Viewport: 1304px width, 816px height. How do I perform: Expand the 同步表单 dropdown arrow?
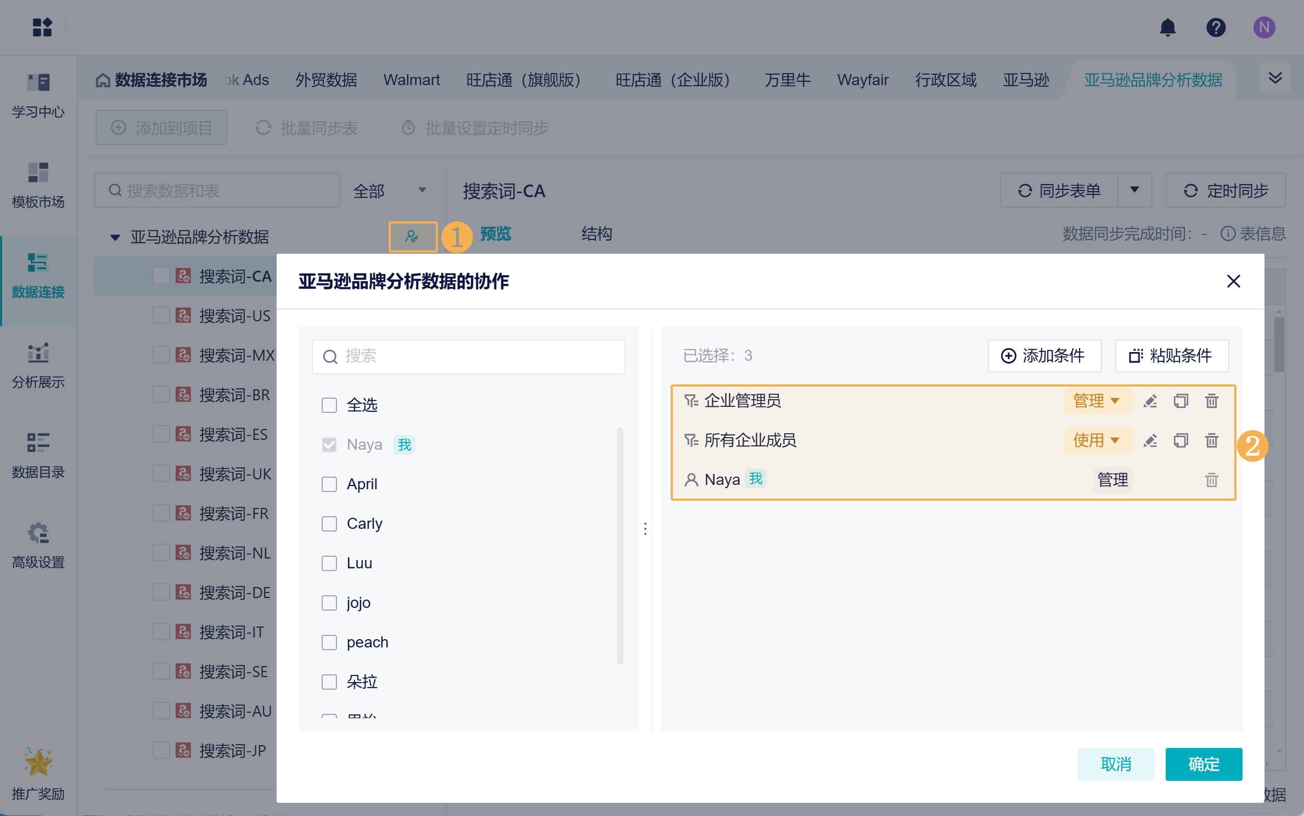click(x=1134, y=190)
